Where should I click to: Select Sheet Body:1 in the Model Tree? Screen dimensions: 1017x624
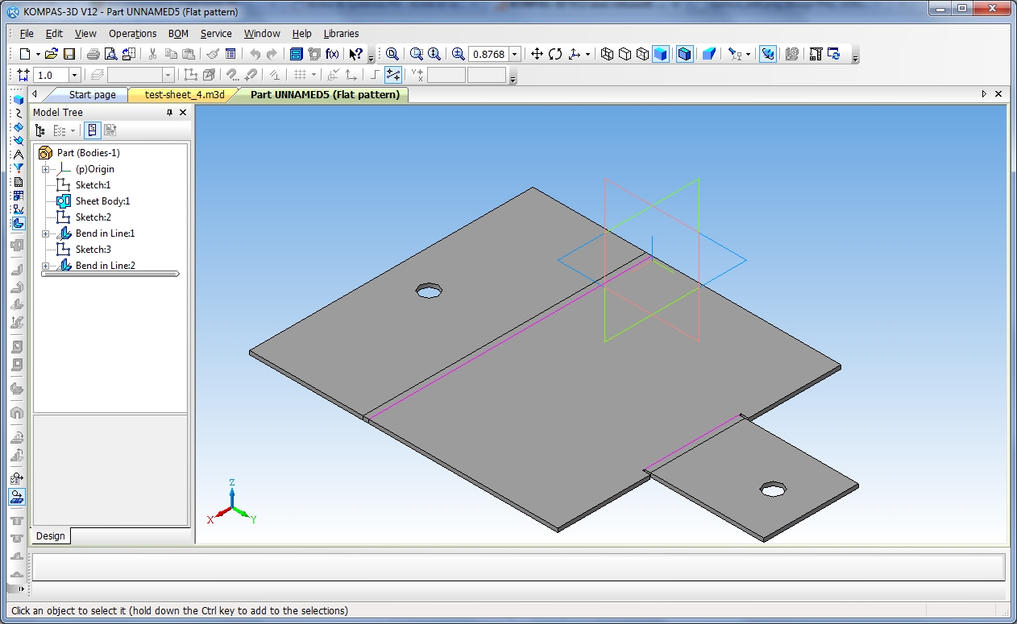(x=102, y=201)
